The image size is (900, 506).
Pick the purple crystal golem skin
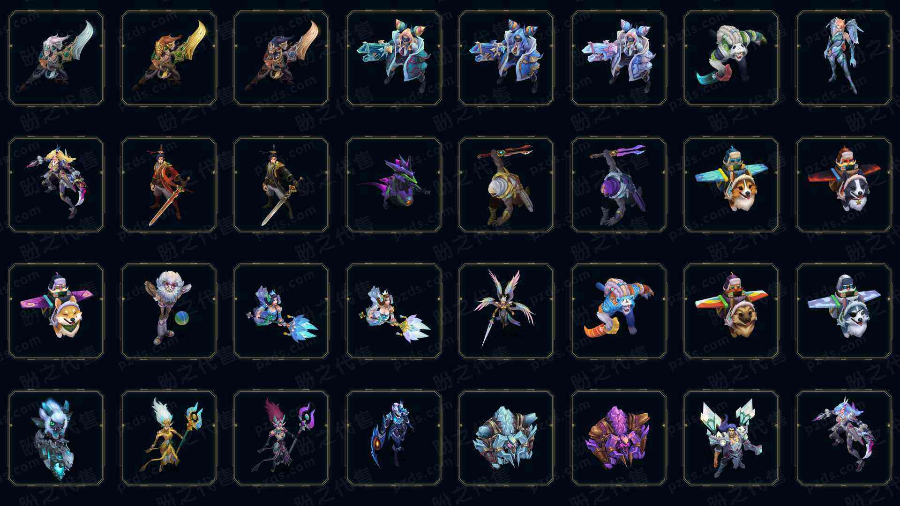(619, 438)
